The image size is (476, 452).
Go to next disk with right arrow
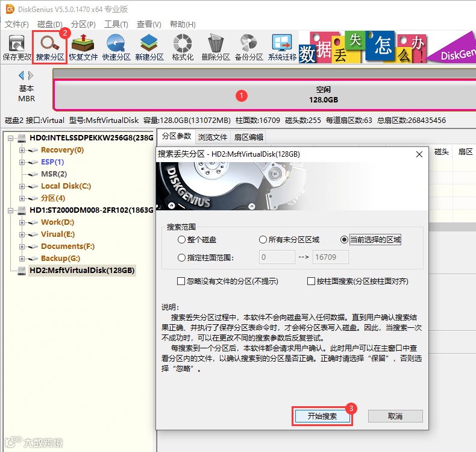pos(30,75)
